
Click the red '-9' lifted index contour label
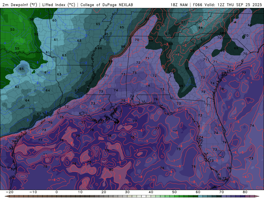(170, 172)
